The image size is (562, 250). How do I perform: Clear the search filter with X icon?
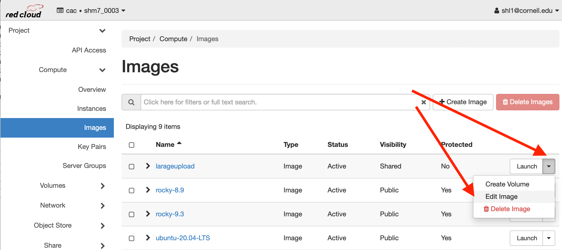click(x=423, y=102)
